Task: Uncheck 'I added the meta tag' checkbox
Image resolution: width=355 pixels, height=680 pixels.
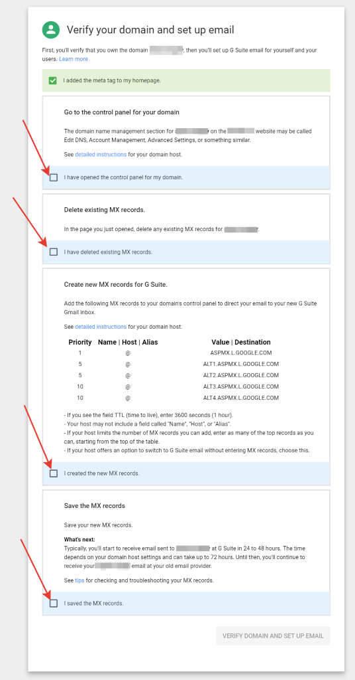Action: 53,80
